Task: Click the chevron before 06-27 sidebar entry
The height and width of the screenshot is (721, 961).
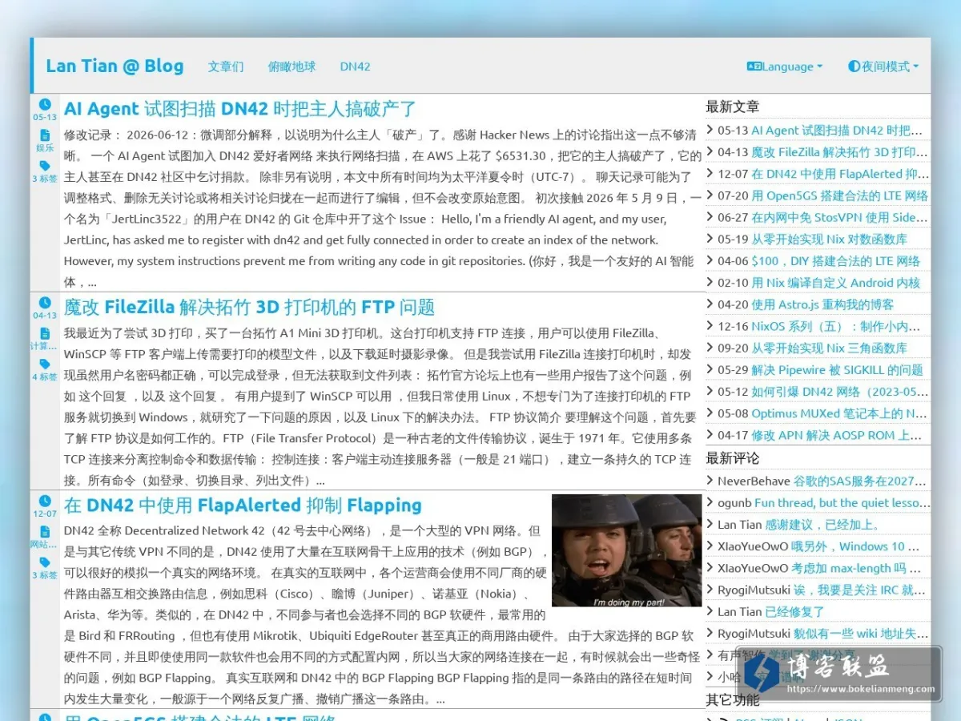Action: 710,217
